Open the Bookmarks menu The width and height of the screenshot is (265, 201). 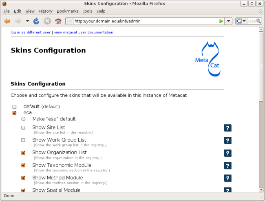[x=68, y=11]
